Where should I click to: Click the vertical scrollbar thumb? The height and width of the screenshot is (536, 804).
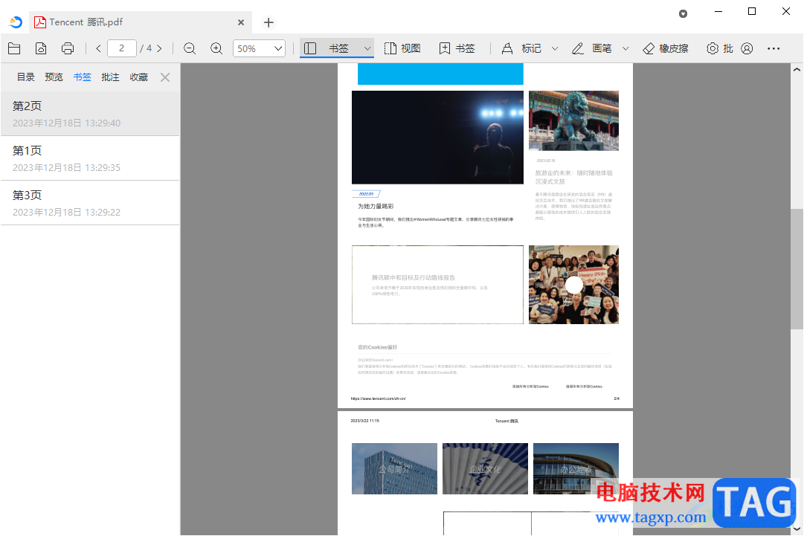(797, 268)
